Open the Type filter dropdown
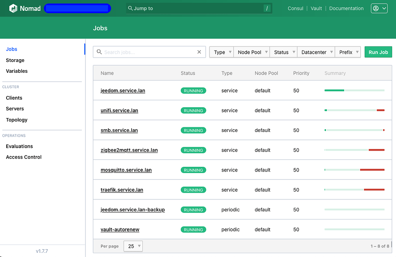Image resolution: width=396 pixels, height=257 pixels. point(221,52)
